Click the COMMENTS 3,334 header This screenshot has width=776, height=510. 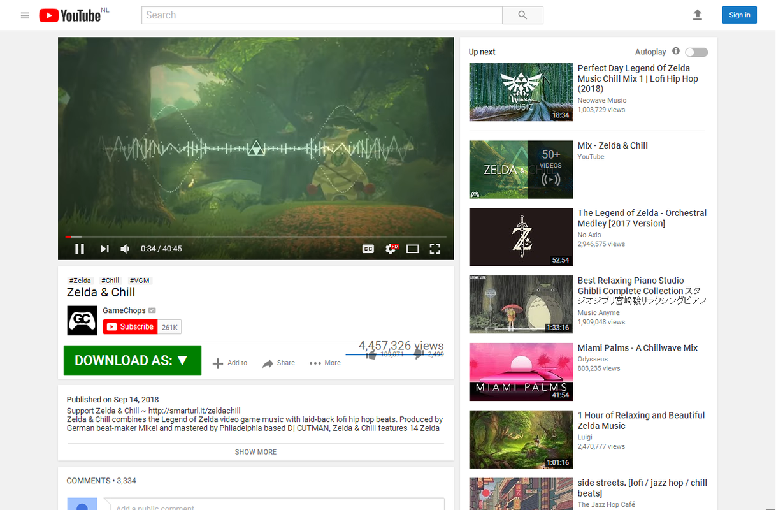101,481
